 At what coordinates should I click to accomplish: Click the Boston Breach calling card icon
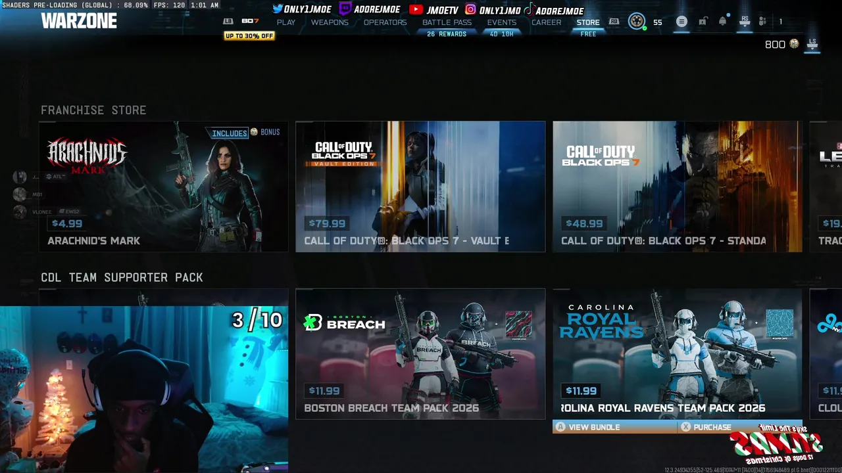(x=518, y=325)
